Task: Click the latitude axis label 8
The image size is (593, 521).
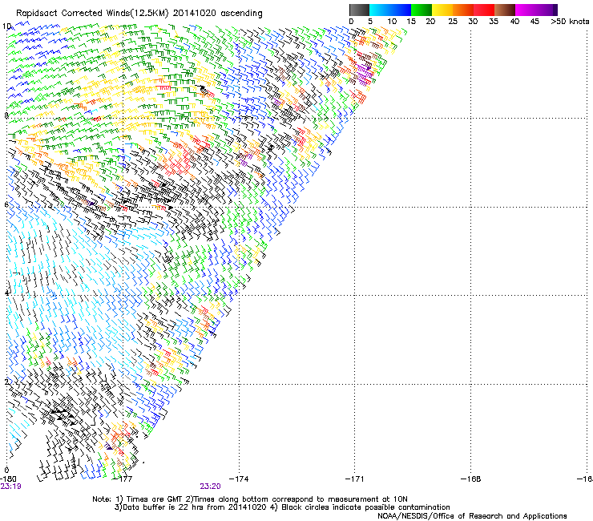Action: (x=6, y=115)
